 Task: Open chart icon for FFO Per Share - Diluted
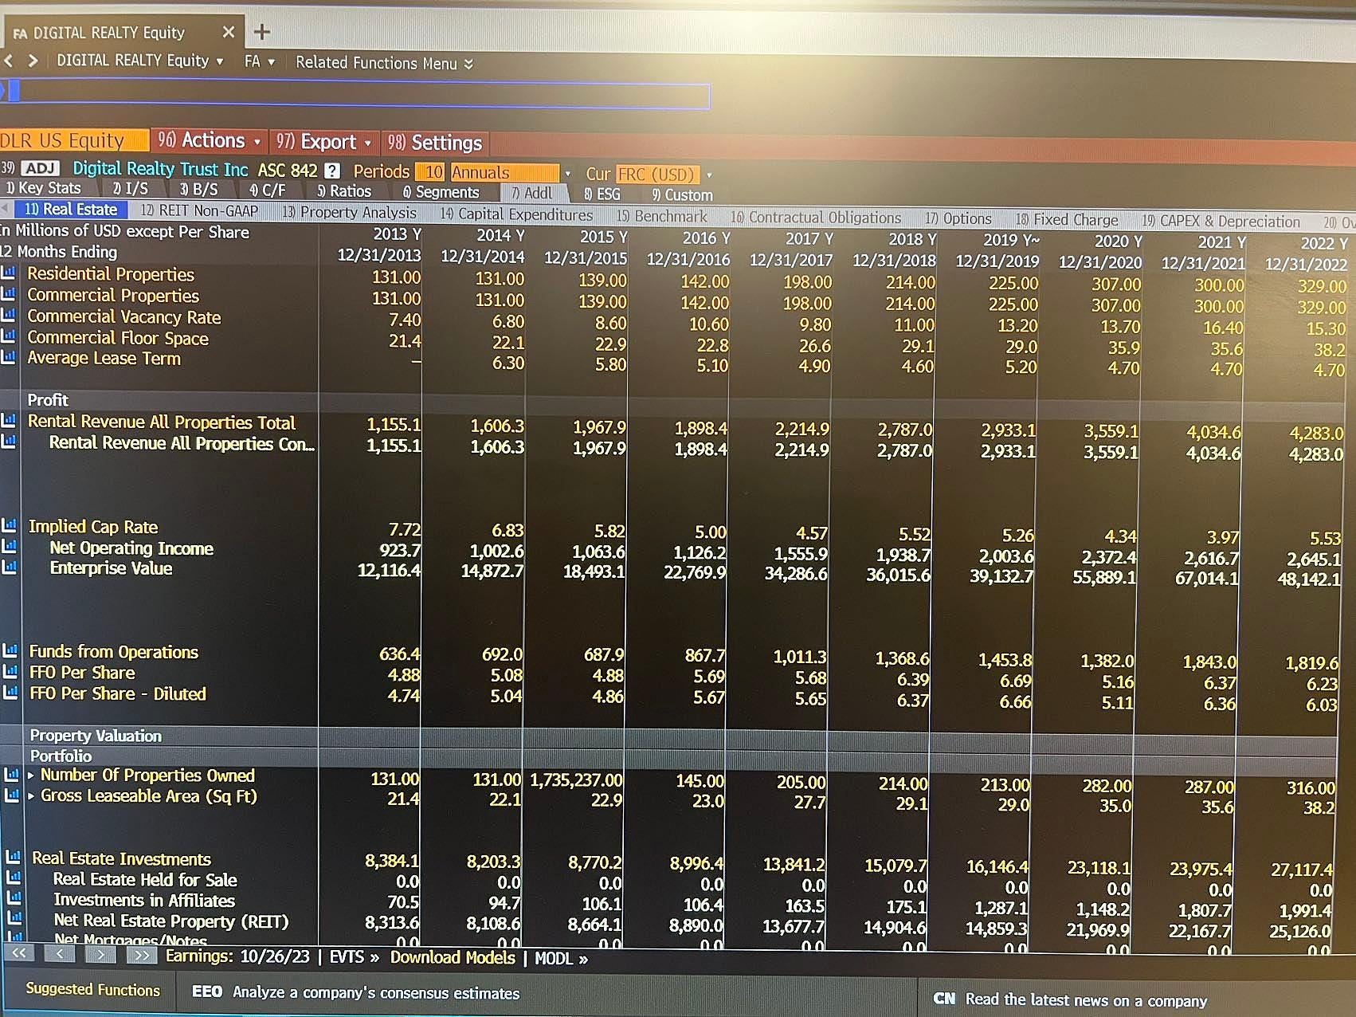coord(10,693)
